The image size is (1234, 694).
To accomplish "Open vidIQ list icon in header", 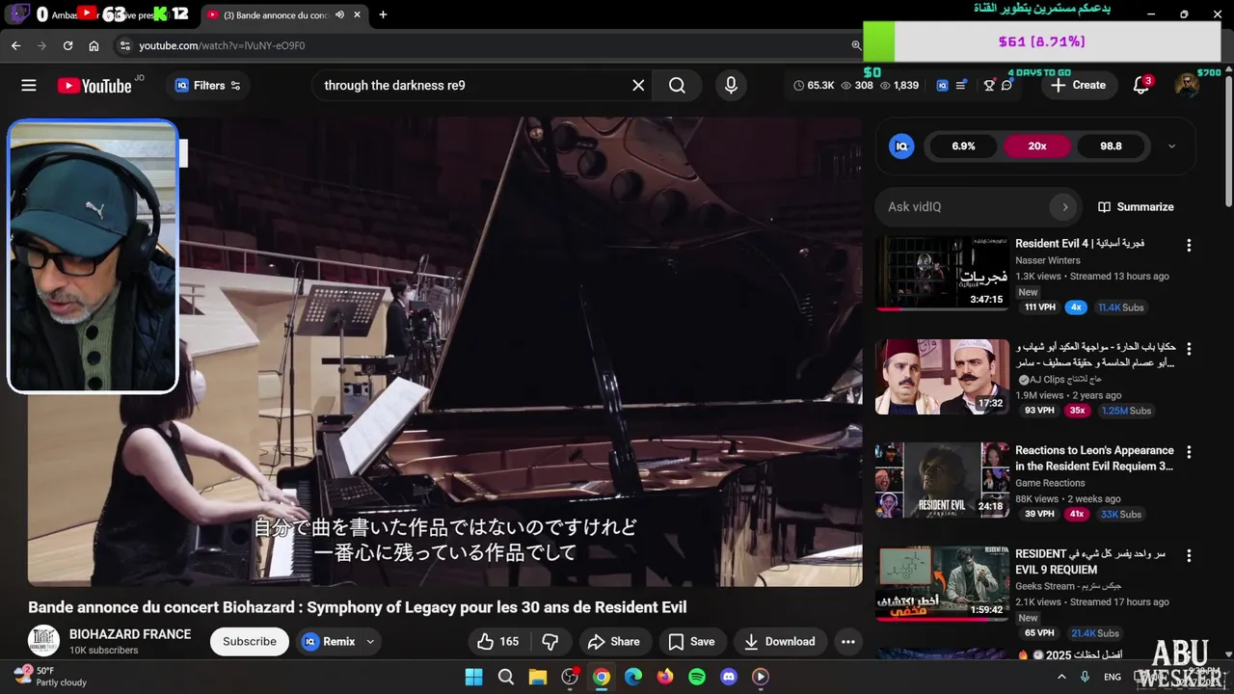I will [x=961, y=86].
